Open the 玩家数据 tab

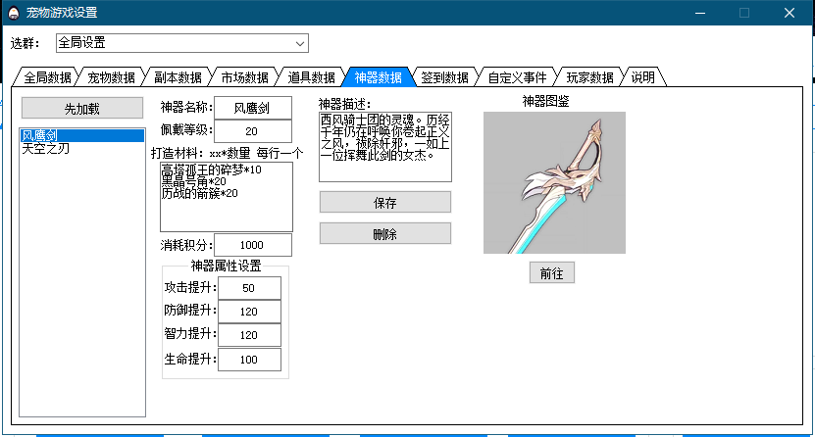tap(589, 77)
